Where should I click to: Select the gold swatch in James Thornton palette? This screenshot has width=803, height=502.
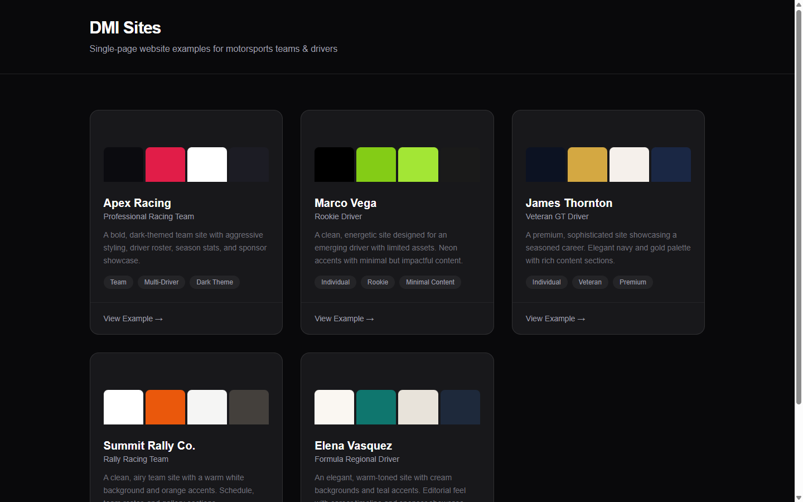pos(587,164)
